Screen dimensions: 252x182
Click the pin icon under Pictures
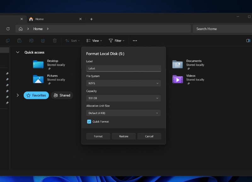pyautogui.click(x=49, y=83)
